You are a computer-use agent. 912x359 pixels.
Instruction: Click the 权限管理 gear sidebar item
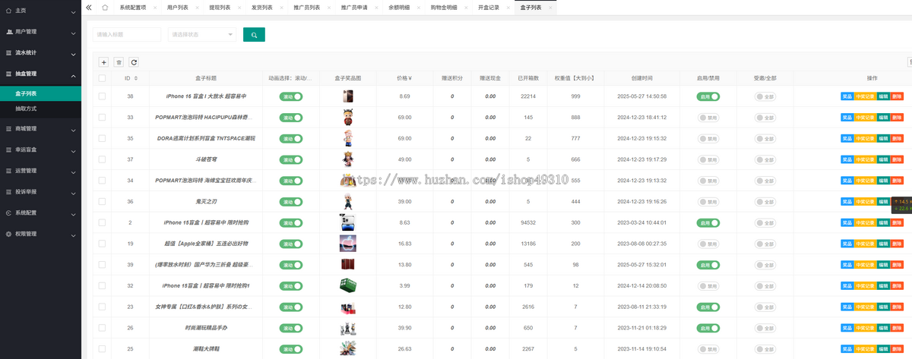coord(41,234)
